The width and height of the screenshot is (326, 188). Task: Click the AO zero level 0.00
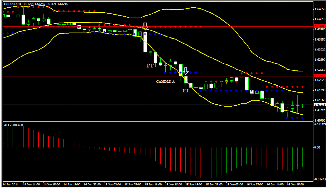pos(317,147)
